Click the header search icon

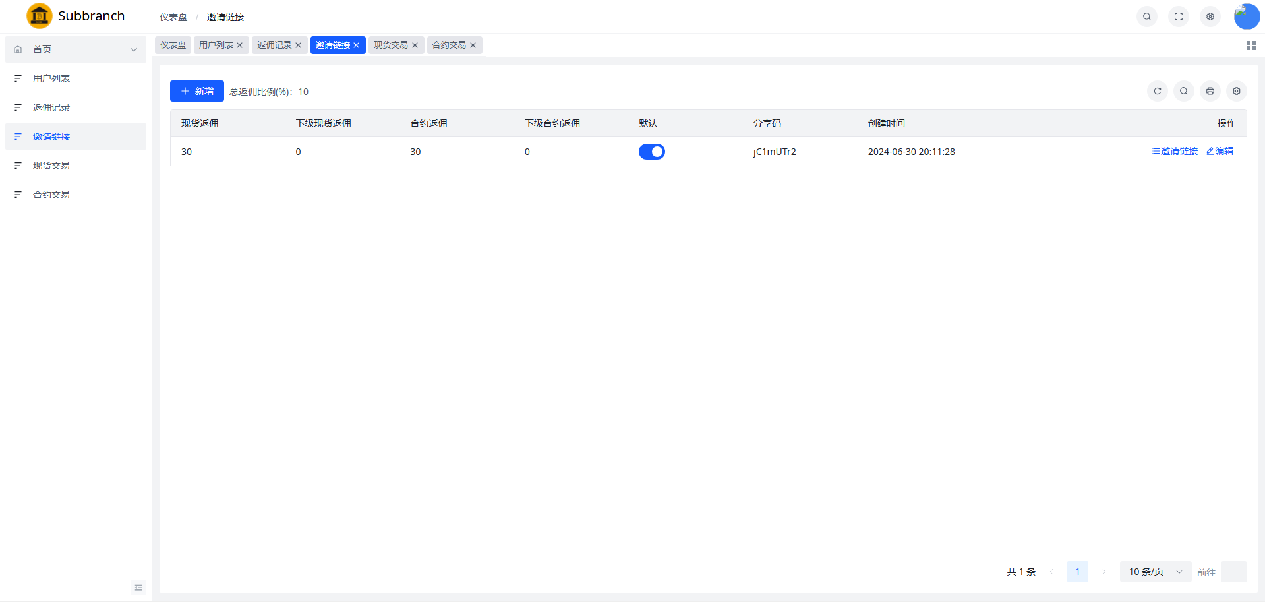coord(1147,16)
